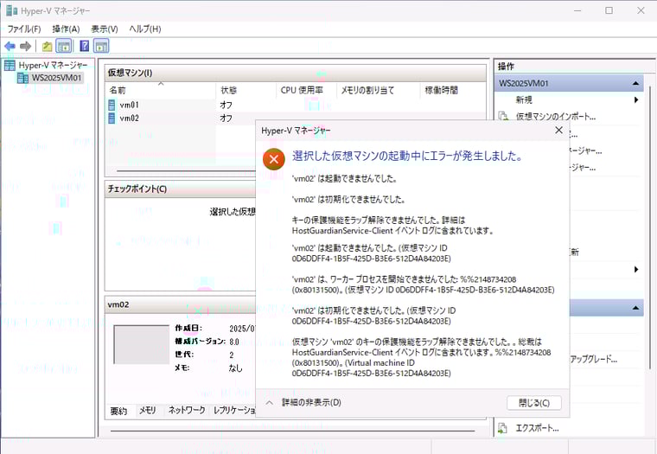Select the vm01 row name
The width and height of the screenshot is (657, 454).
pyautogui.click(x=129, y=105)
